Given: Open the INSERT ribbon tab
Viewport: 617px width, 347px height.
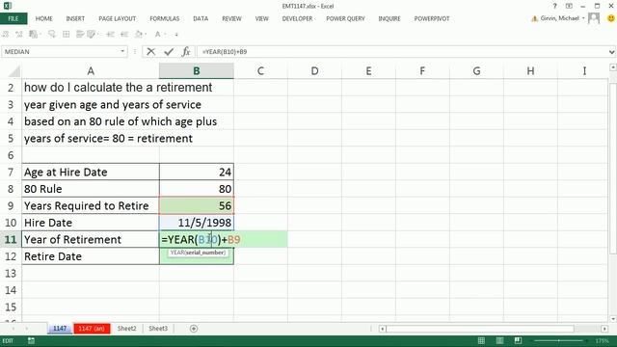Looking at the screenshot, I should (x=75, y=18).
